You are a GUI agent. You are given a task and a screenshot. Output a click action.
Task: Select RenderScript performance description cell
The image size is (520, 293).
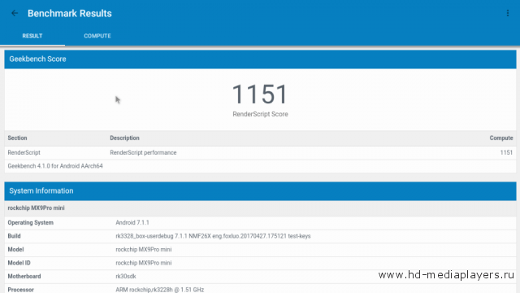point(143,152)
